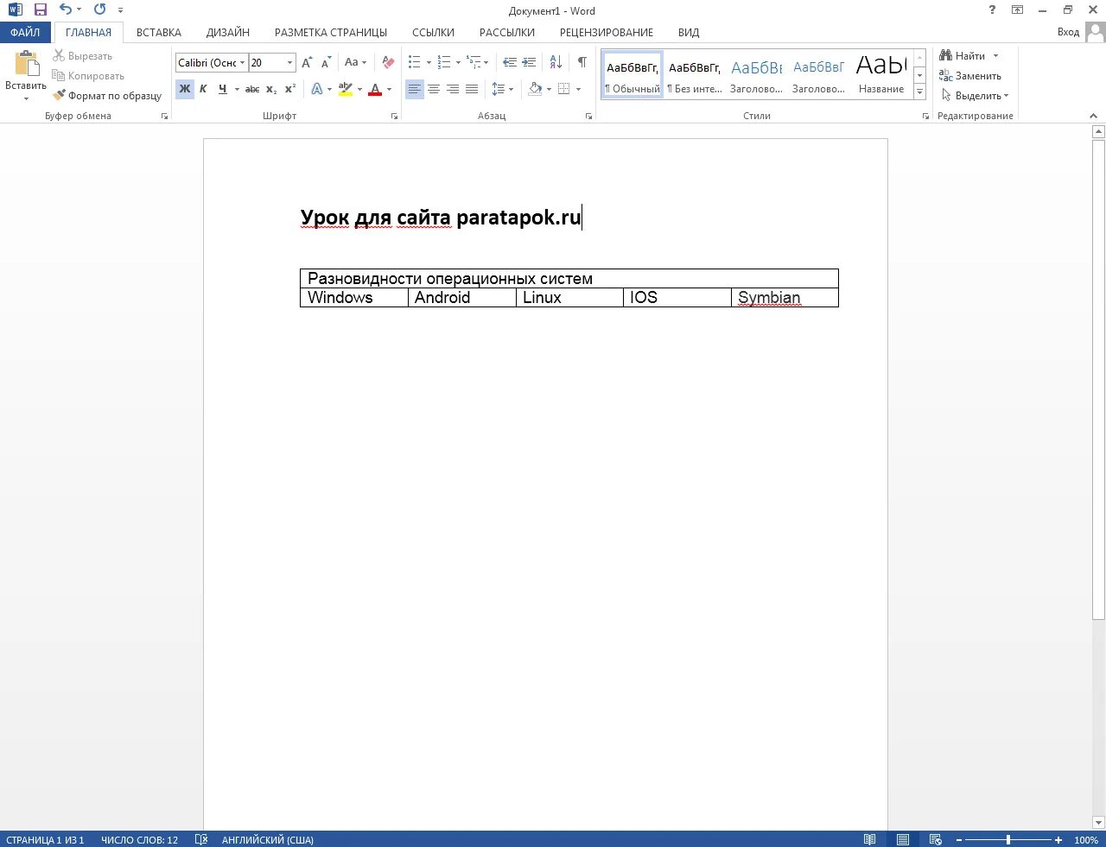Click the Word Help question mark icon
The image size is (1106, 847).
992,9
